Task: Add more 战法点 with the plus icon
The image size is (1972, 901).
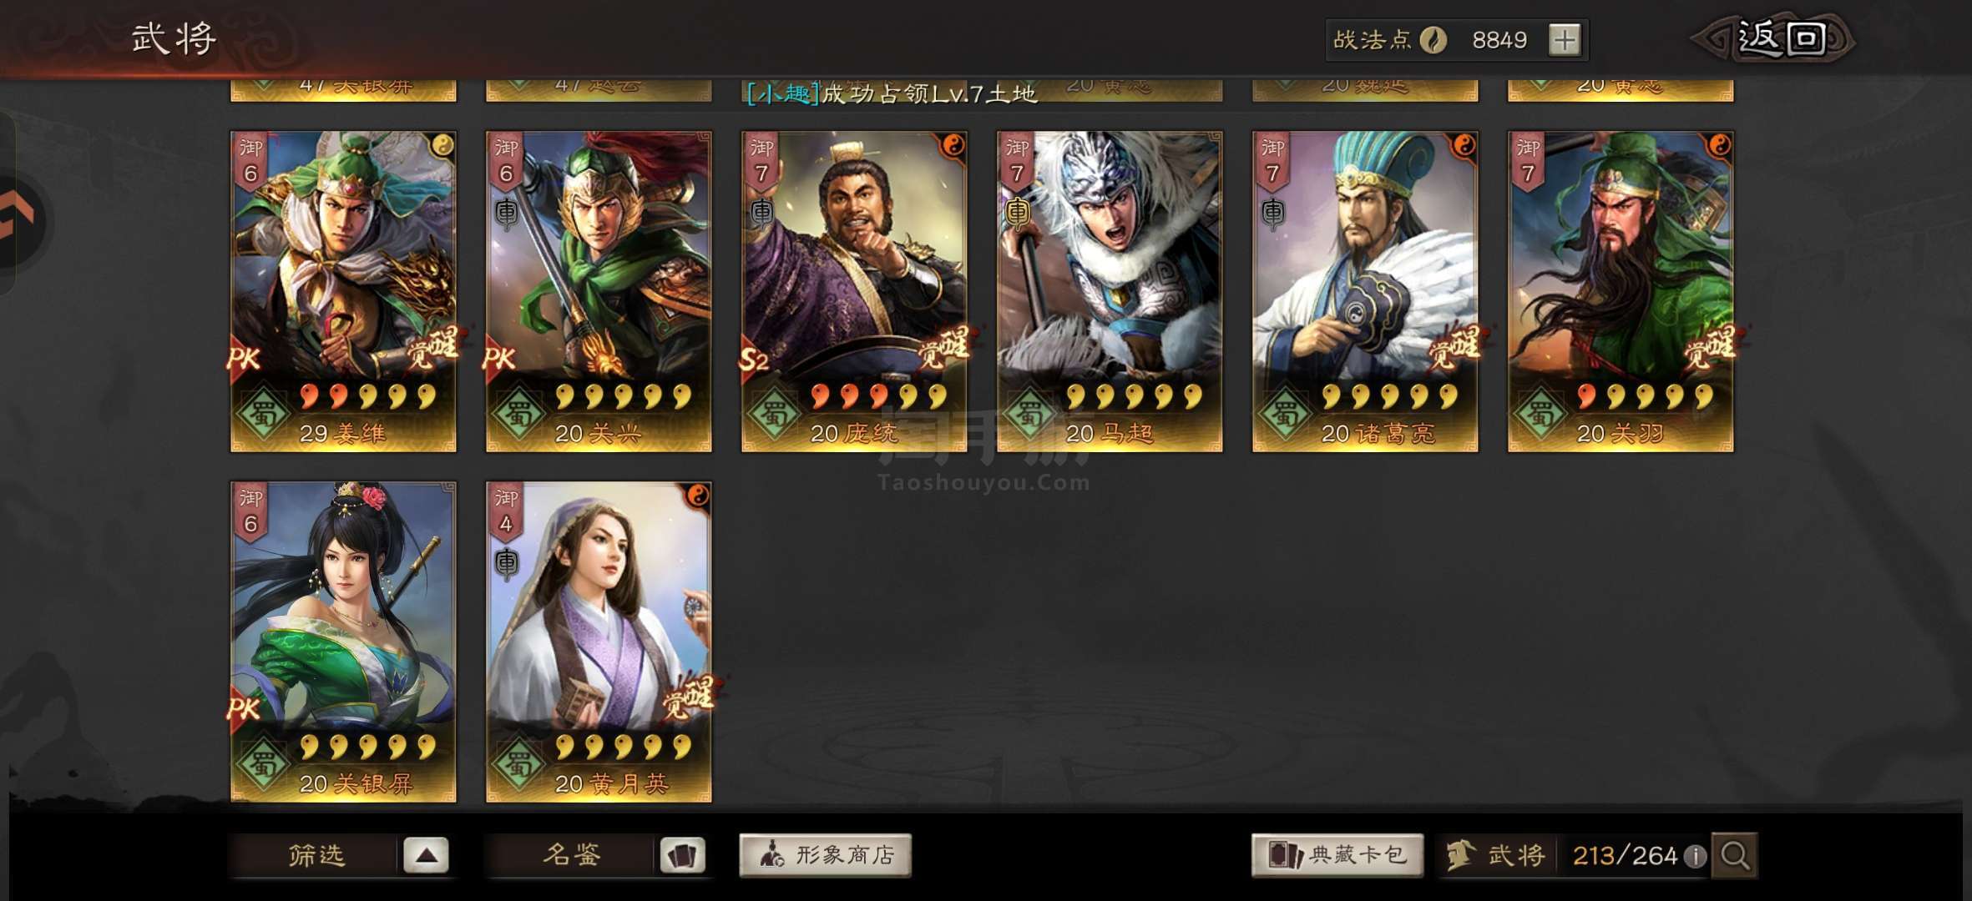Action: [x=1564, y=39]
